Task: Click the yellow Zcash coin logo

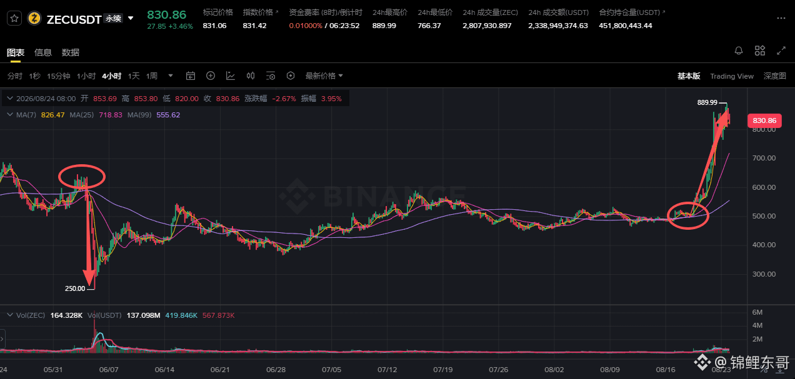Action: coord(35,19)
